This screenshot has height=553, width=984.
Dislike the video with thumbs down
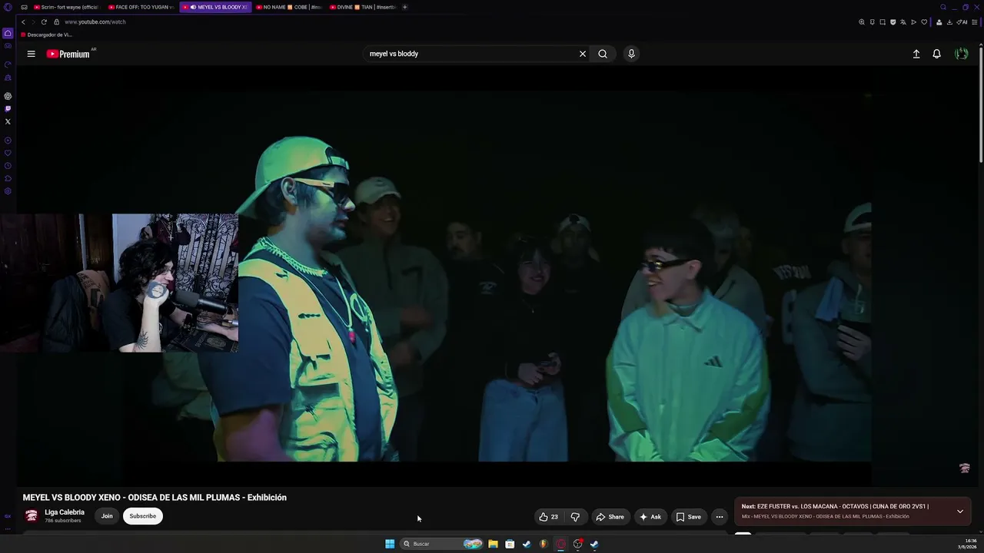[x=575, y=517]
